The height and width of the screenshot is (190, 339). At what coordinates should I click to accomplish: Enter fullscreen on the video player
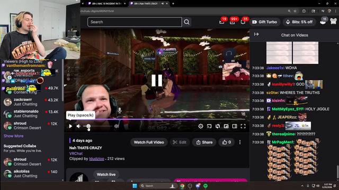coord(243,126)
